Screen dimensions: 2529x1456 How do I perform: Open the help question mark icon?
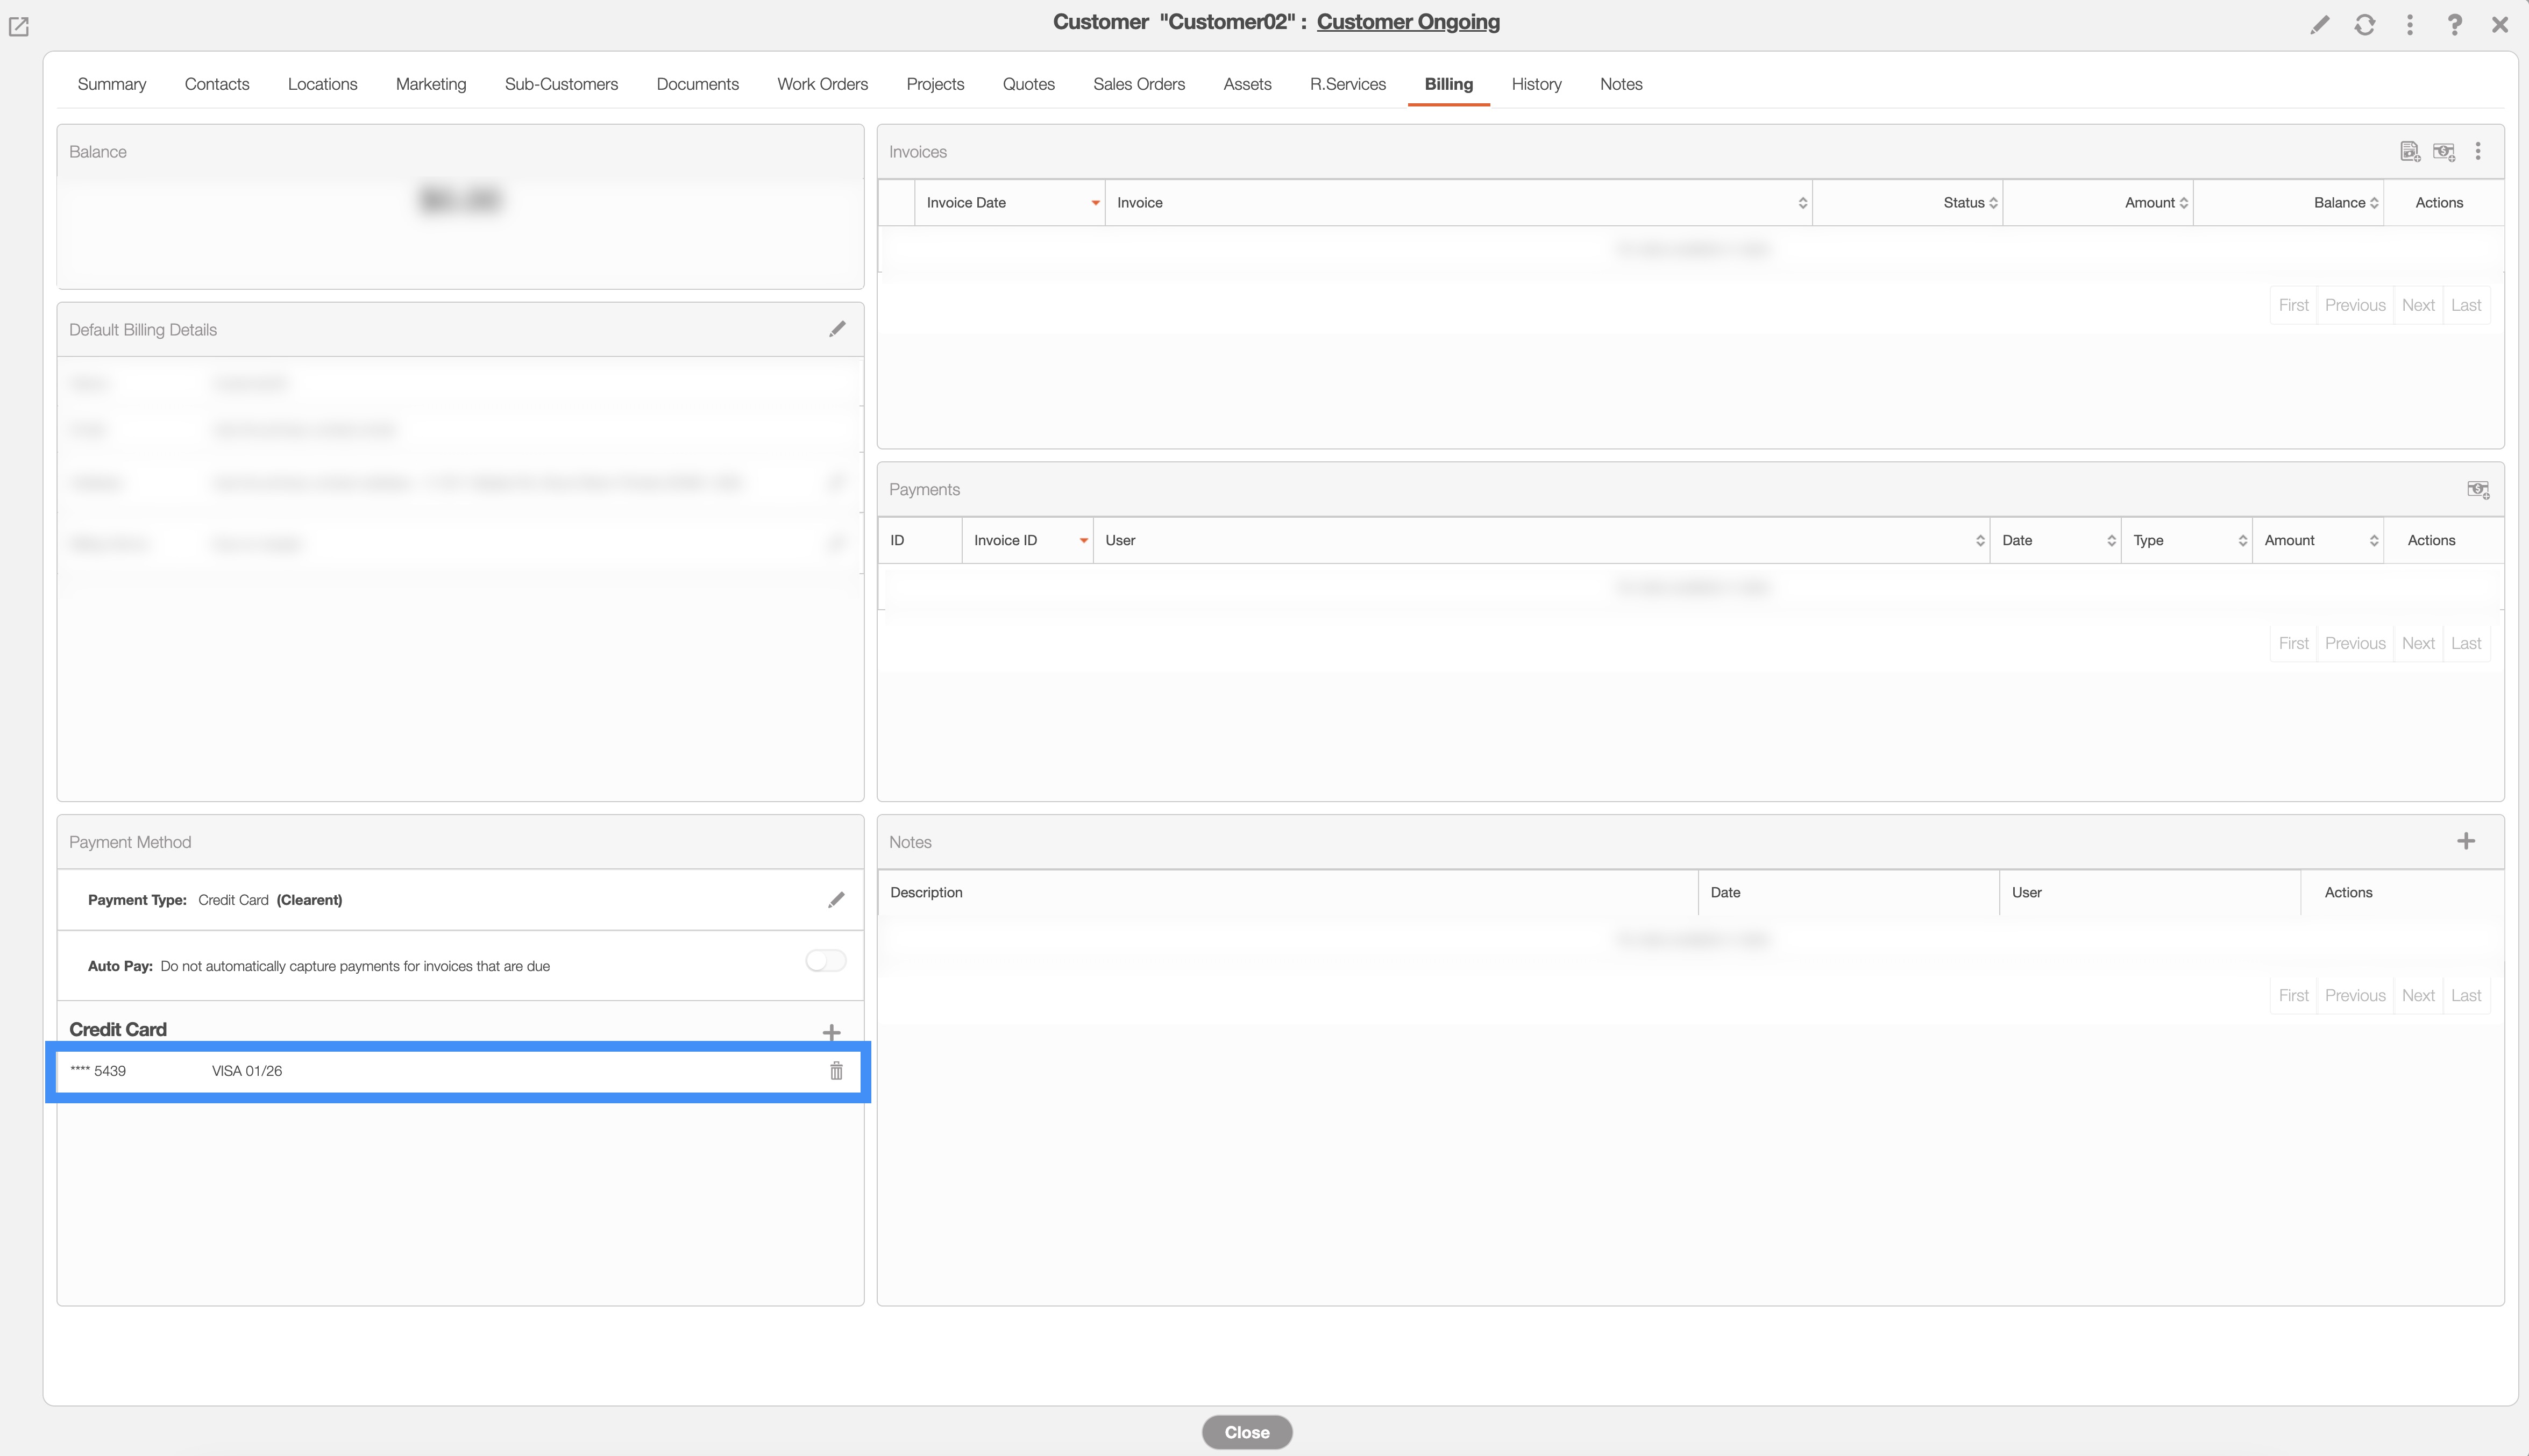coord(2454,25)
